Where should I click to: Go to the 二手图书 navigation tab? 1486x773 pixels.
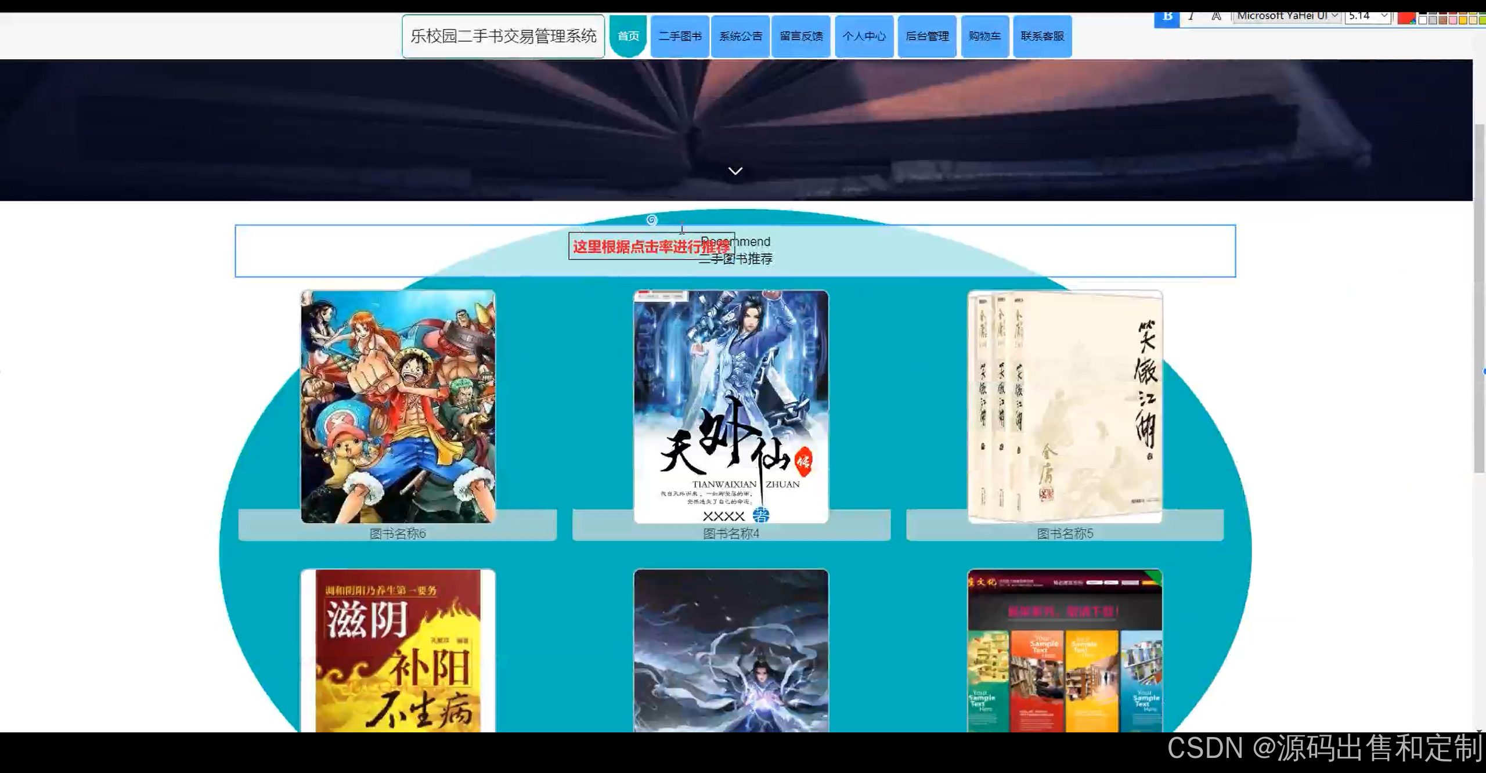pos(680,36)
